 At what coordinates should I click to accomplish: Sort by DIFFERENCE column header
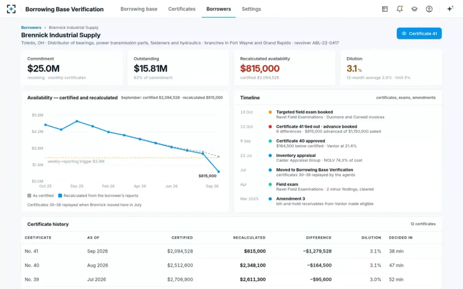pyautogui.click(x=319, y=238)
